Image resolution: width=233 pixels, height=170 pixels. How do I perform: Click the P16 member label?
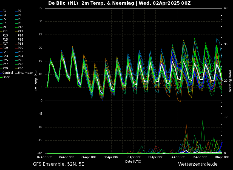point(19,40)
